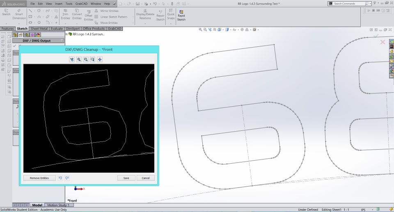Open Sketch button dropdown arrow
Screen dimensions: 394x212
tap(6, 24)
